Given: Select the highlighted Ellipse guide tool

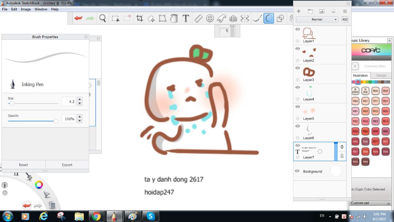Looking at the screenshot, I should pyautogui.click(x=269, y=18).
